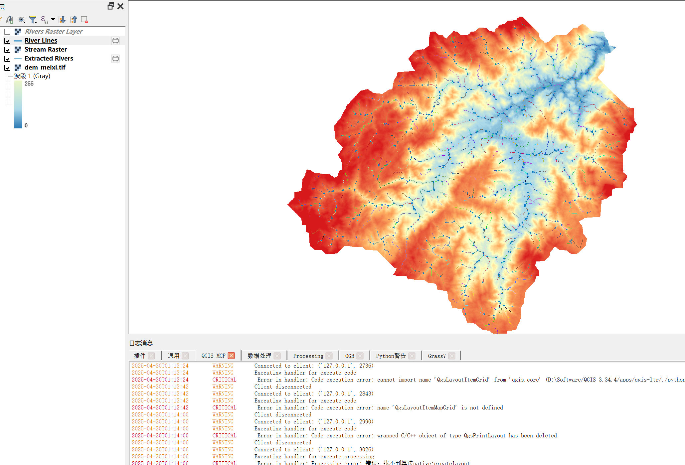Switch to the 通用 log tab
685x465 pixels.
pyautogui.click(x=173, y=356)
